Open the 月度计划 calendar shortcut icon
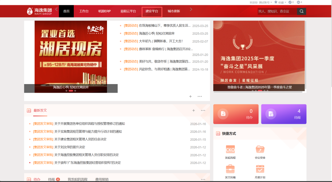Image resolution: width=332 pixels, height=182 pixels. pyautogui.click(x=260, y=169)
